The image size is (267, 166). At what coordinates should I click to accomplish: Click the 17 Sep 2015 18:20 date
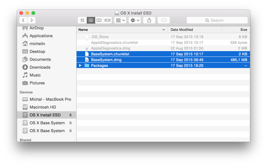[x=187, y=65]
